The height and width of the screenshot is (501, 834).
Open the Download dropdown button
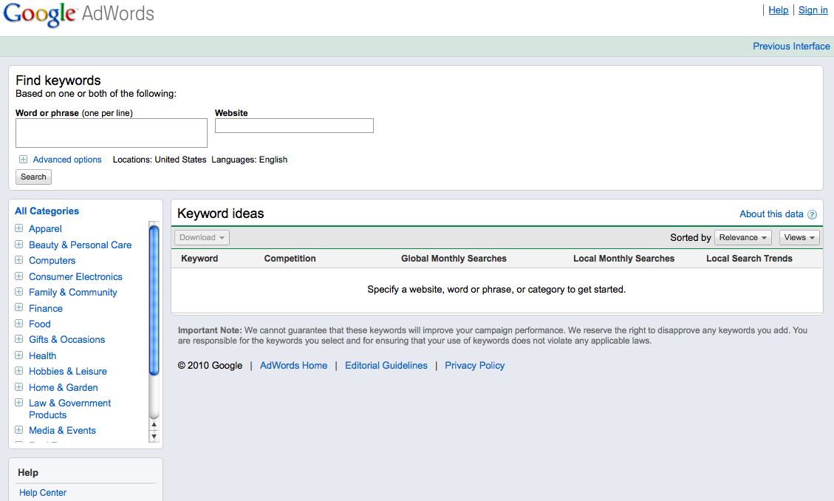202,237
